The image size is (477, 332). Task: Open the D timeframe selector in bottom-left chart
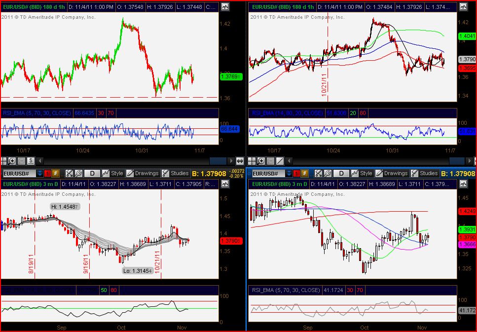point(92,174)
